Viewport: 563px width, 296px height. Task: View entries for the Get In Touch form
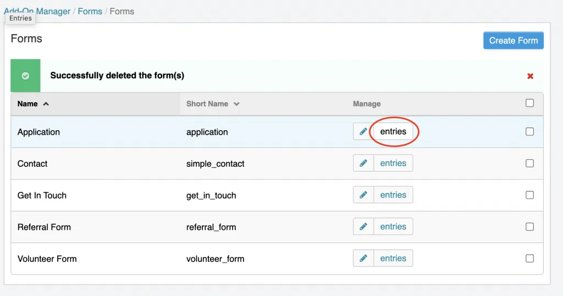pos(393,195)
